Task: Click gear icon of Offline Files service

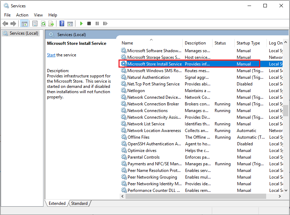Action: (124, 137)
